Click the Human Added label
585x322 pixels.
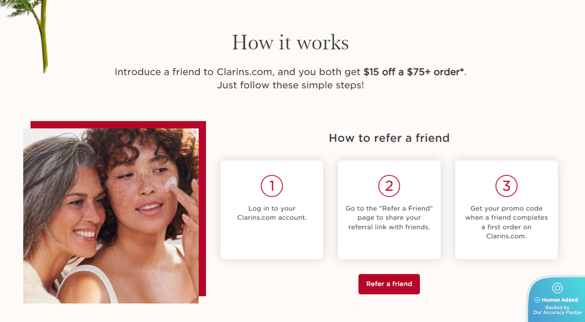560,300
